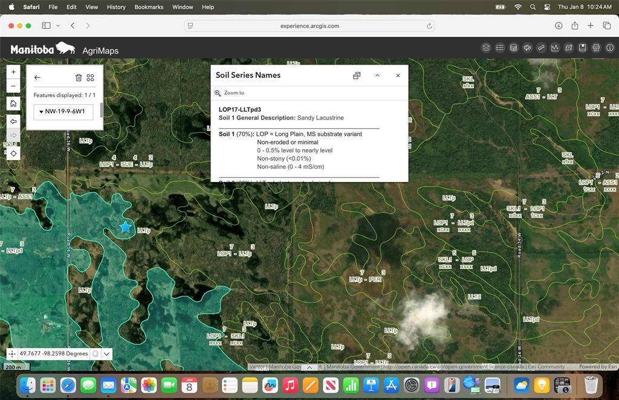Click the Find my location button
619x400 pixels.
click(13, 153)
